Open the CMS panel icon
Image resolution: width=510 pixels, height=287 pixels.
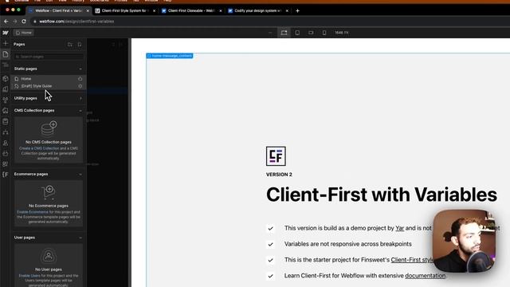pos(6,121)
